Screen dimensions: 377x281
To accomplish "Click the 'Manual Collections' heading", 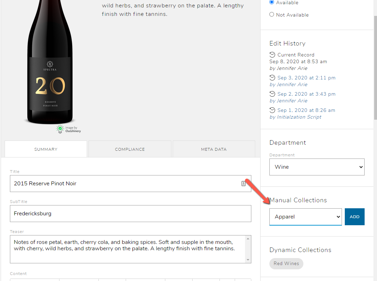I will tap(298, 200).
